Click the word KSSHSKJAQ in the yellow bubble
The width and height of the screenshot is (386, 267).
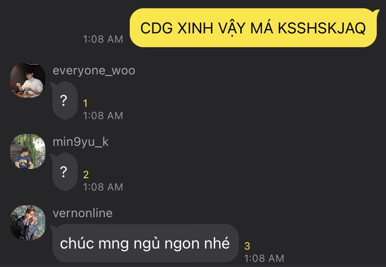[322, 28]
